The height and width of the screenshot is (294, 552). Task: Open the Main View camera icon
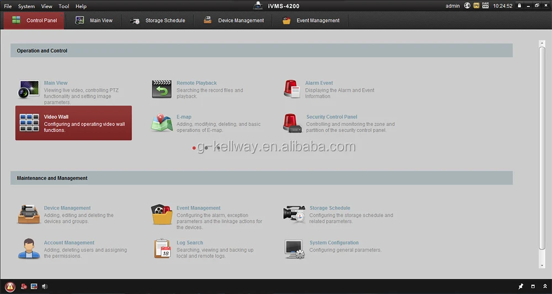(29, 89)
